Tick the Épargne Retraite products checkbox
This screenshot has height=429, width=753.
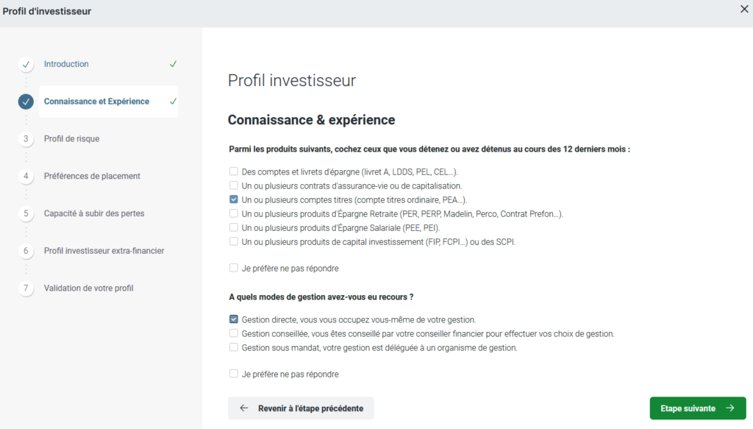(234, 213)
